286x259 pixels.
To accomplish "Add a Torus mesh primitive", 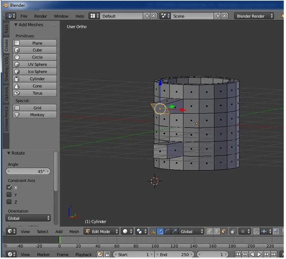I will 35,93.
